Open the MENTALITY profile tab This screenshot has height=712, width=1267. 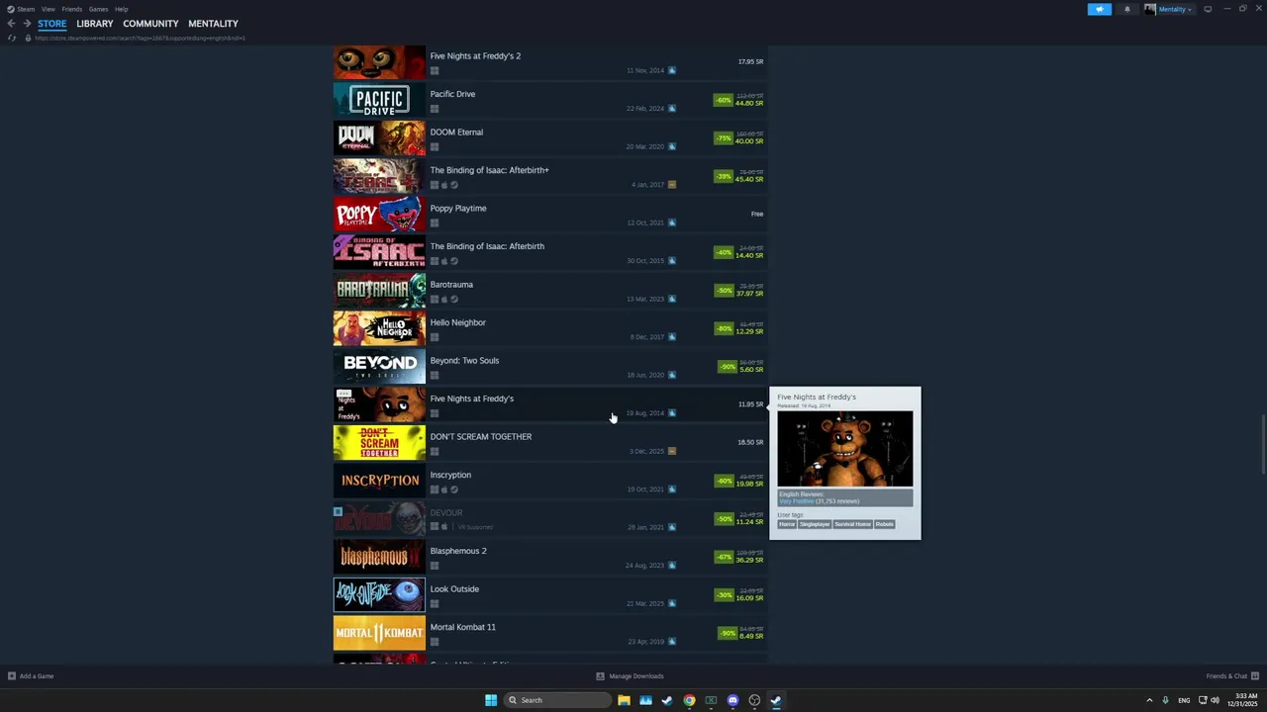[213, 24]
